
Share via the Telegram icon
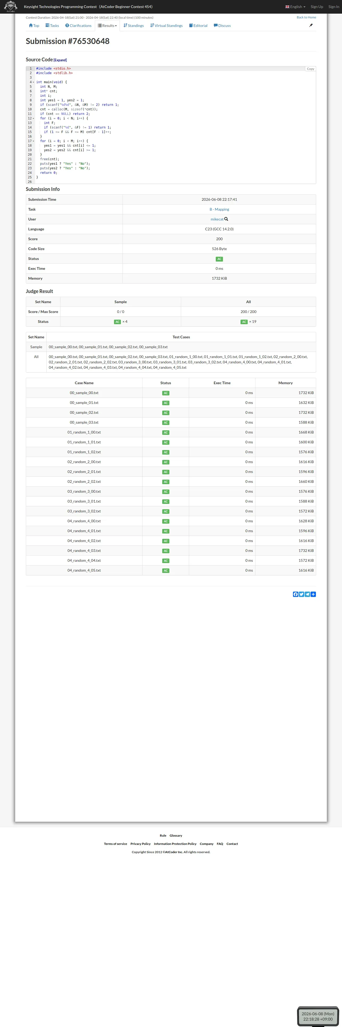tap(307, 594)
